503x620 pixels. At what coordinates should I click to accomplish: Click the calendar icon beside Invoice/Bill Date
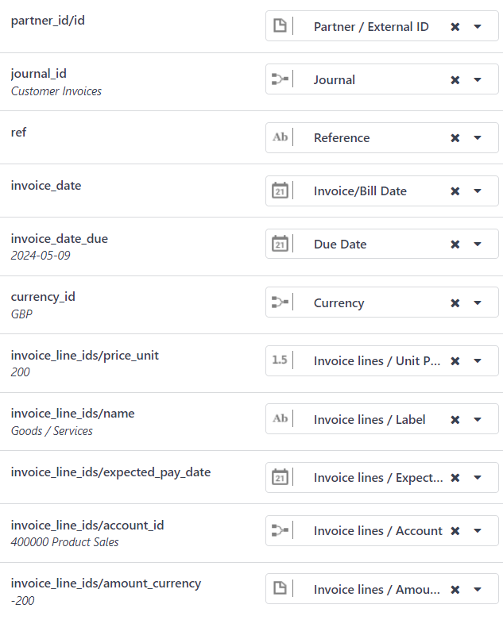coord(280,191)
